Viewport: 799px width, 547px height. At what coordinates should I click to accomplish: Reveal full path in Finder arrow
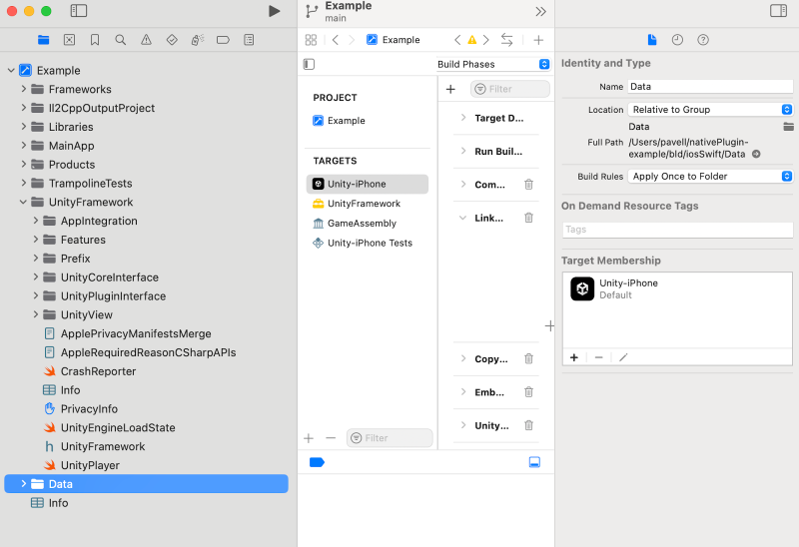pos(756,154)
